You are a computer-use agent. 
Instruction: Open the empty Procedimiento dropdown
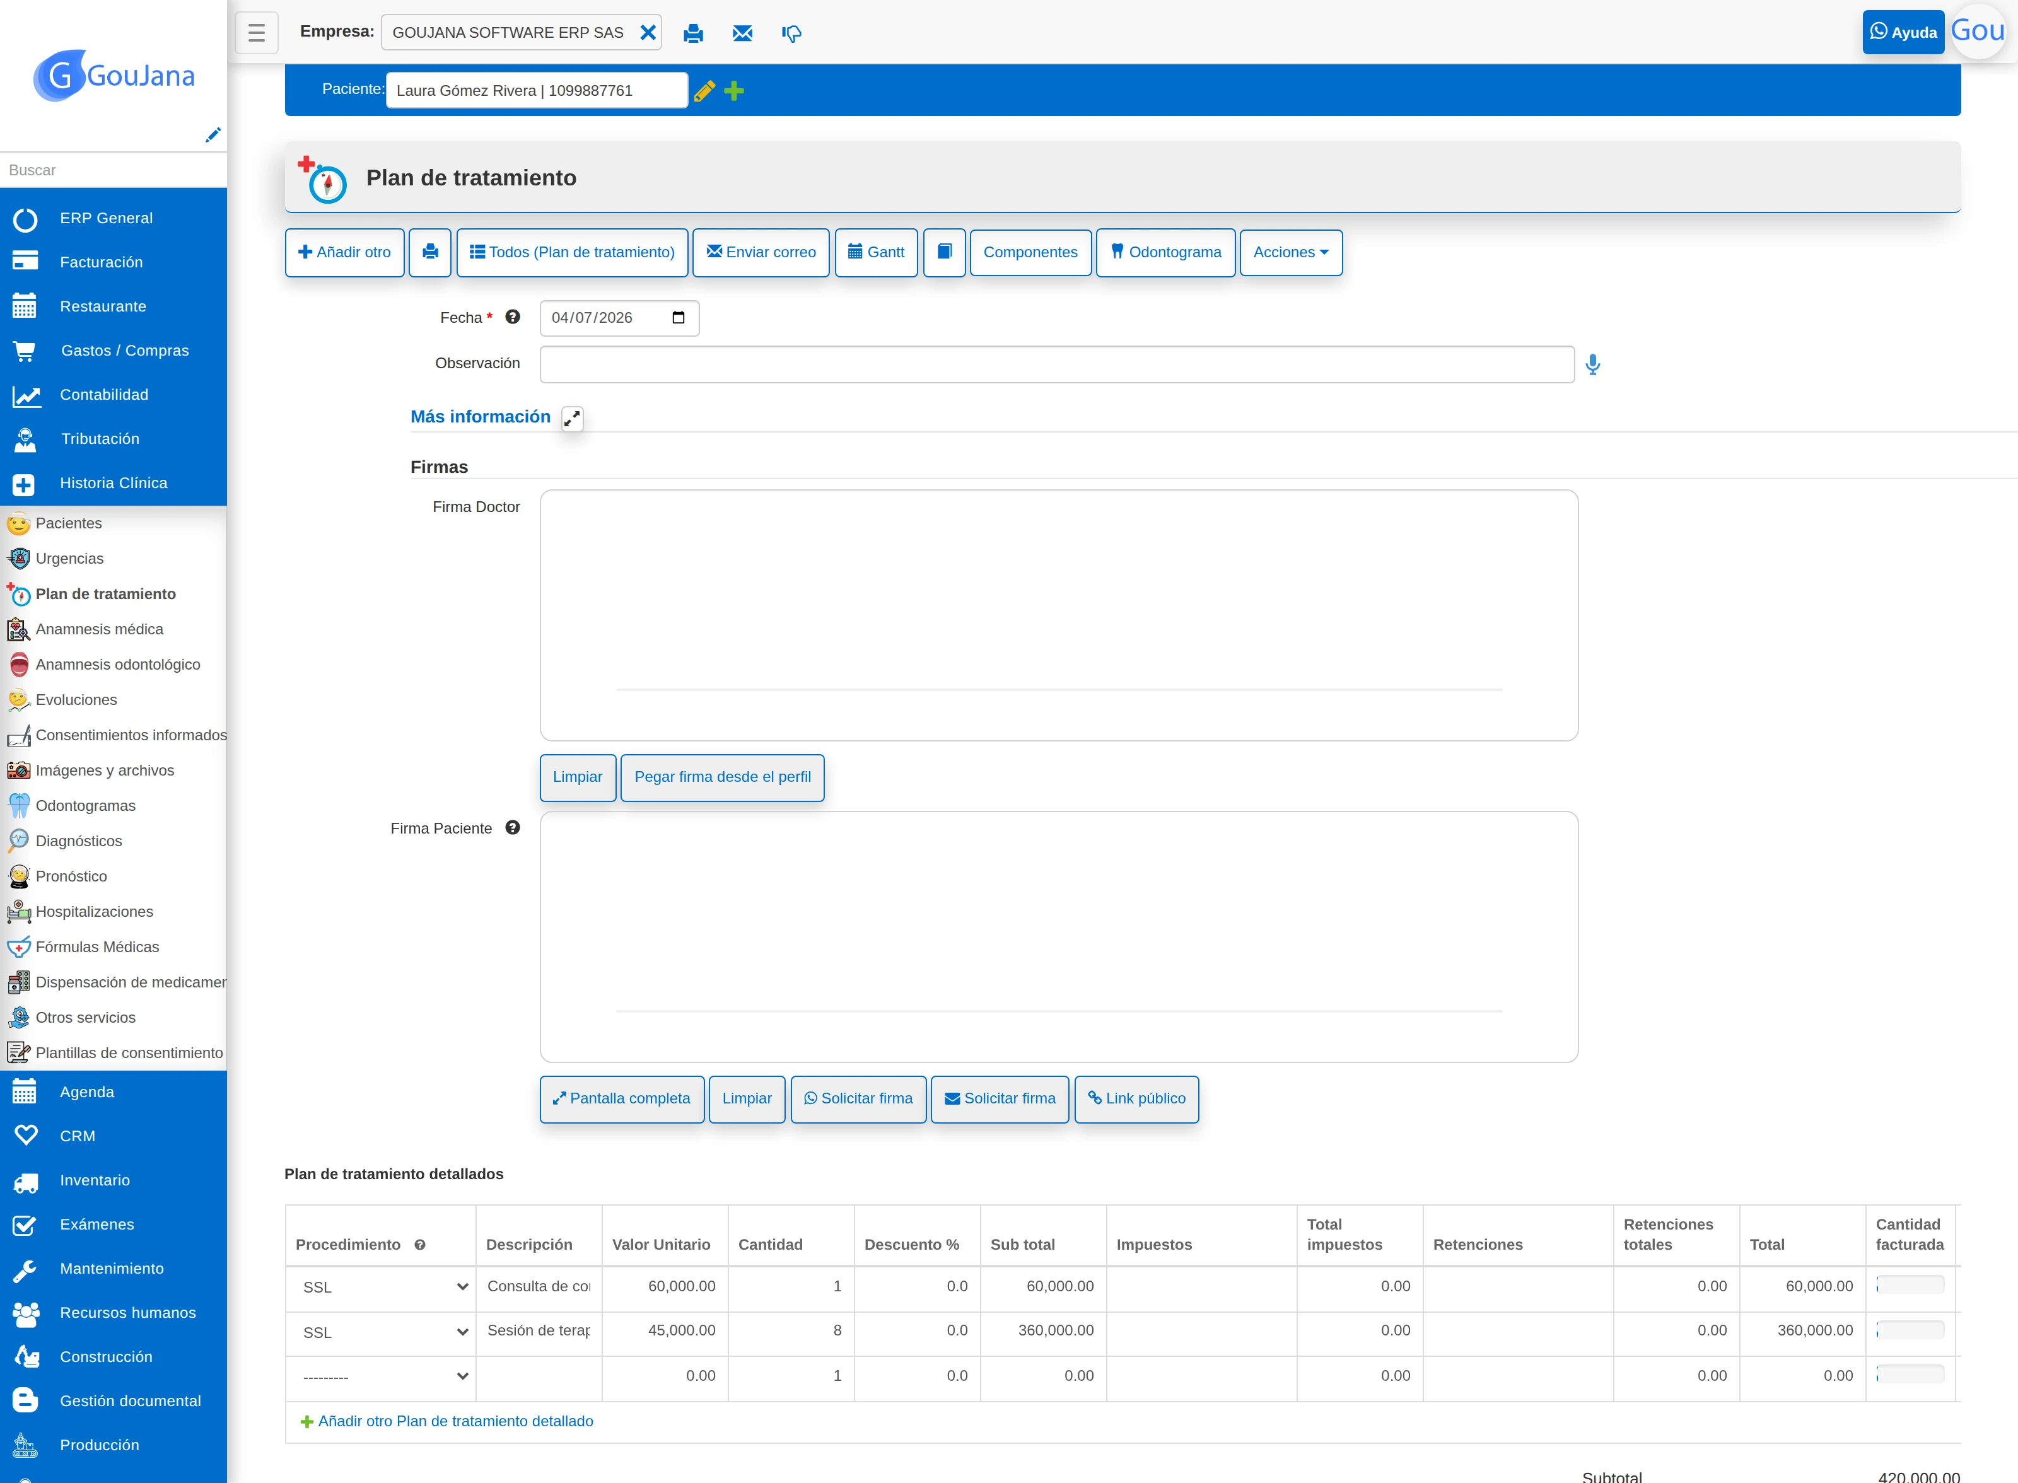385,1376
